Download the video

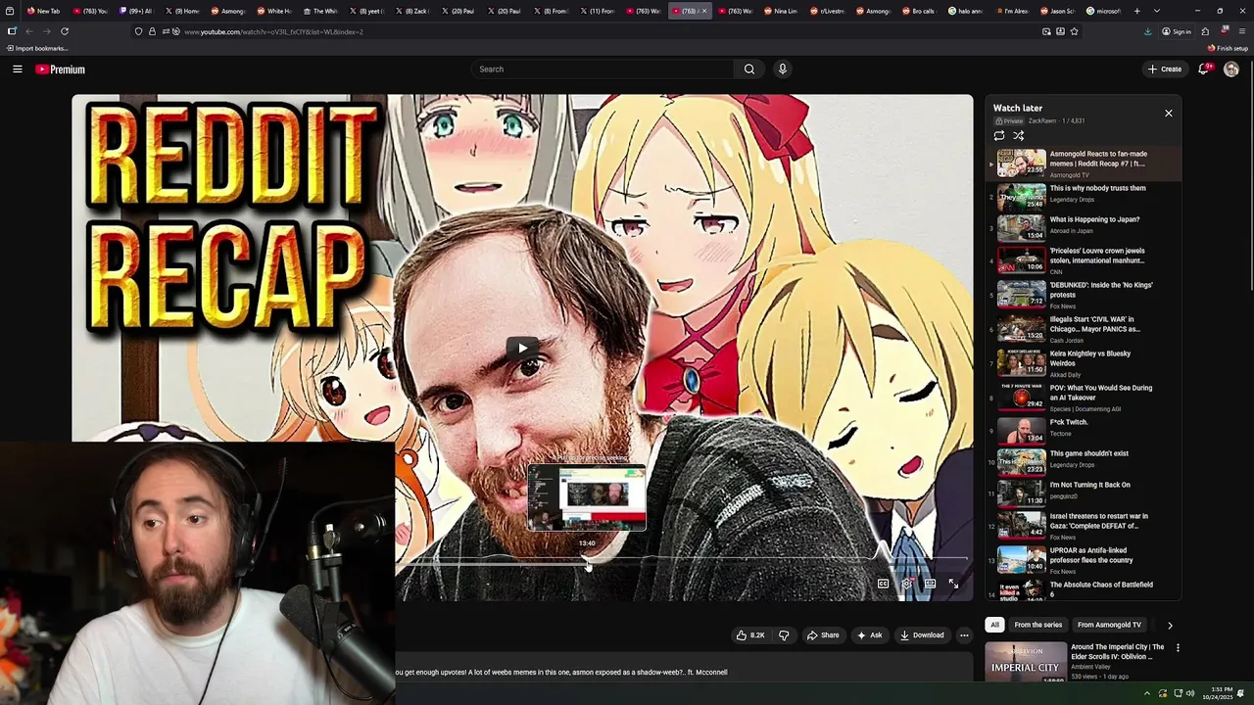[x=922, y=635]
